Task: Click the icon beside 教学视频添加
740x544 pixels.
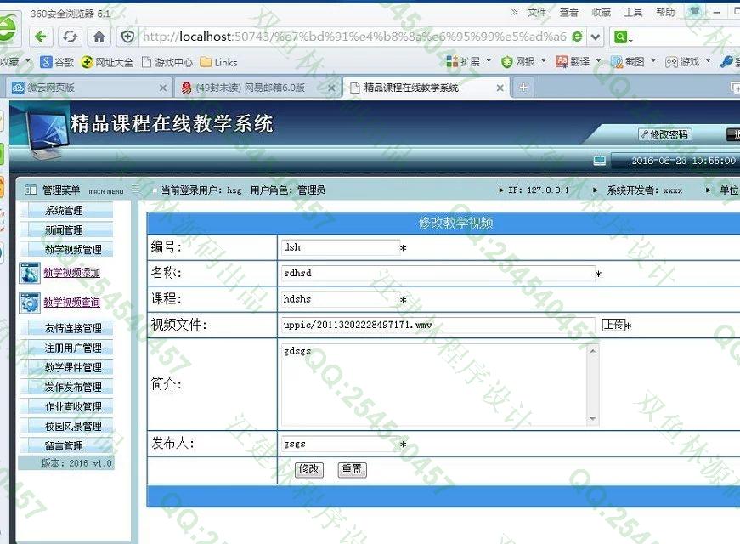Action: 30,274
